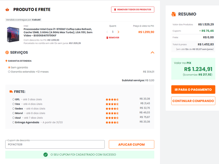Click the Vendido e entregue por KaBuM! label
This screenshot has height=164, width=219.
(x=23, y=20)
